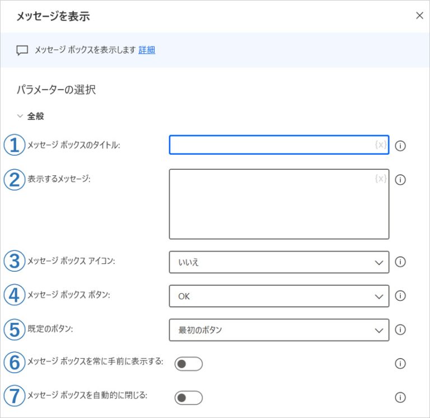Image resolution: width=430 pixels, height=418 pixels.
Task: Open the 詳細 link
Action: pyautogui.click(x=147, y=50)
